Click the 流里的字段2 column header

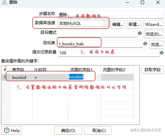117,70
